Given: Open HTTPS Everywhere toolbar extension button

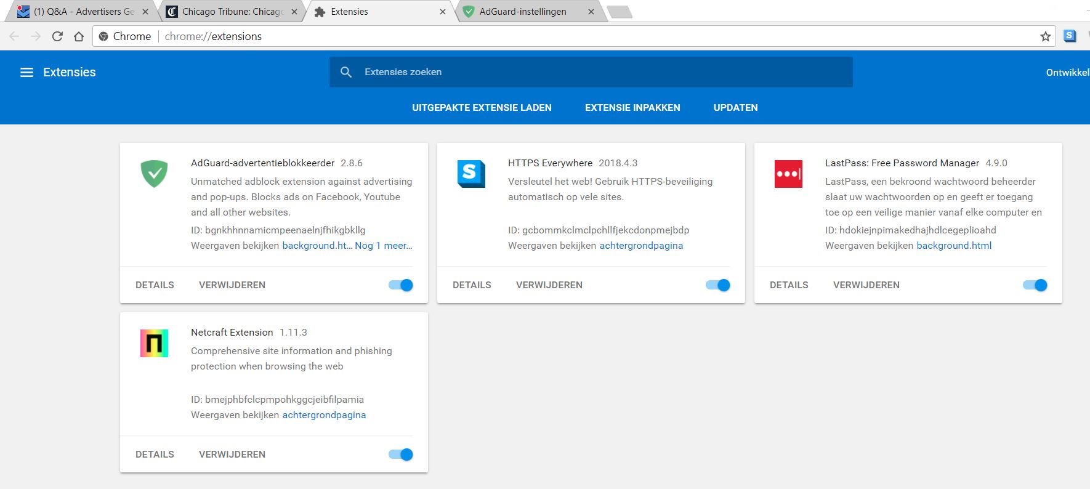Looking at the screenshot, I should (x=1070, y=36).
